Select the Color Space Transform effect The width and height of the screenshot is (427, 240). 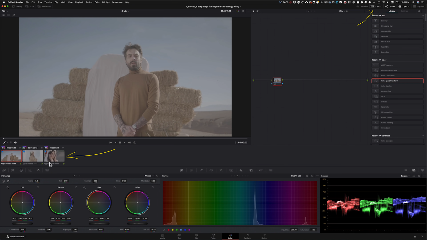[x=398, y=81]
